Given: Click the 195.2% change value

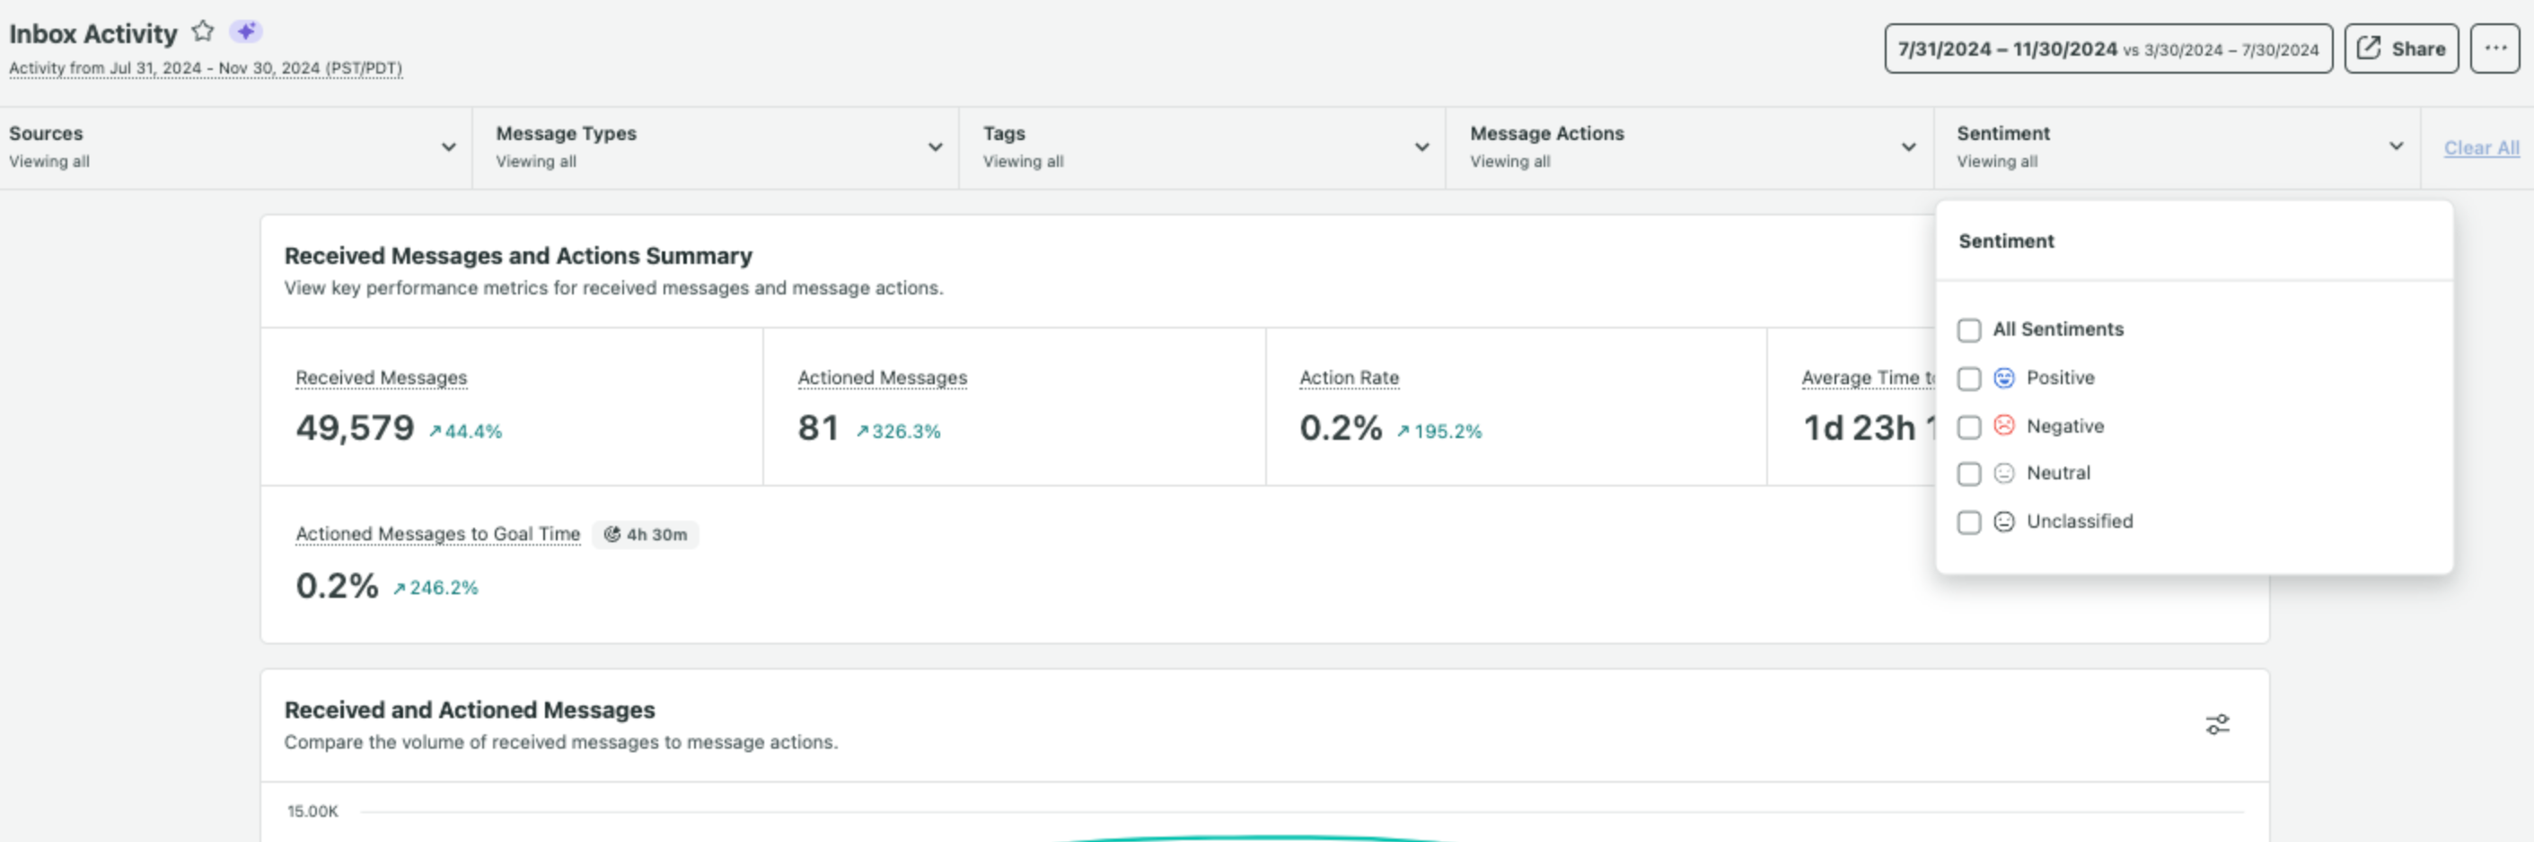Looking at the screenshot, I should [1448, 431].
